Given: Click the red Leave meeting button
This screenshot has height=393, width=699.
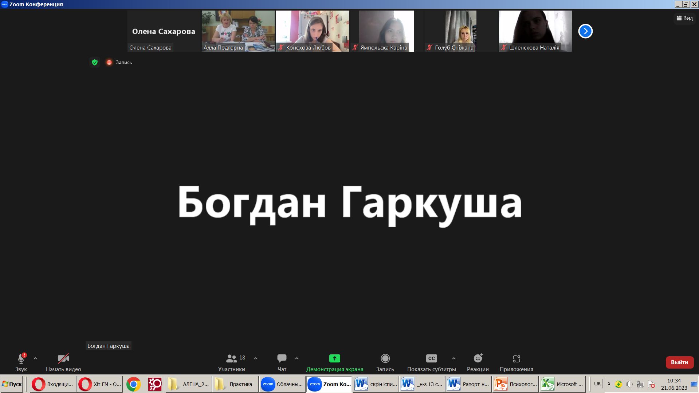Looking at the screenshot, I should coord(679,362).
